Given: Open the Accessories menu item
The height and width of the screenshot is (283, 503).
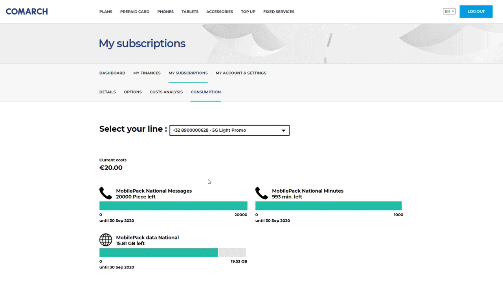Looking at the screenshot, I should tap(220, 12).
